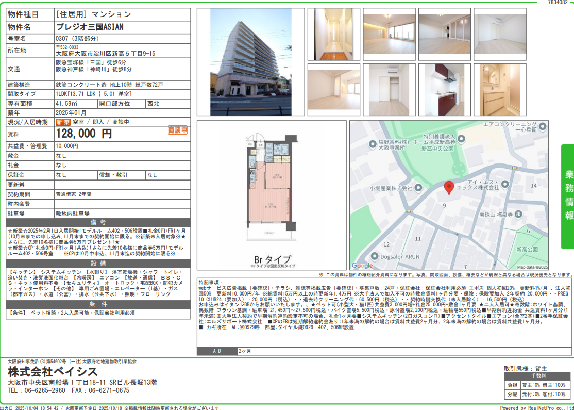Click the red 商談中 stamp
574x410 pixels.
click(x=178, y=130)
